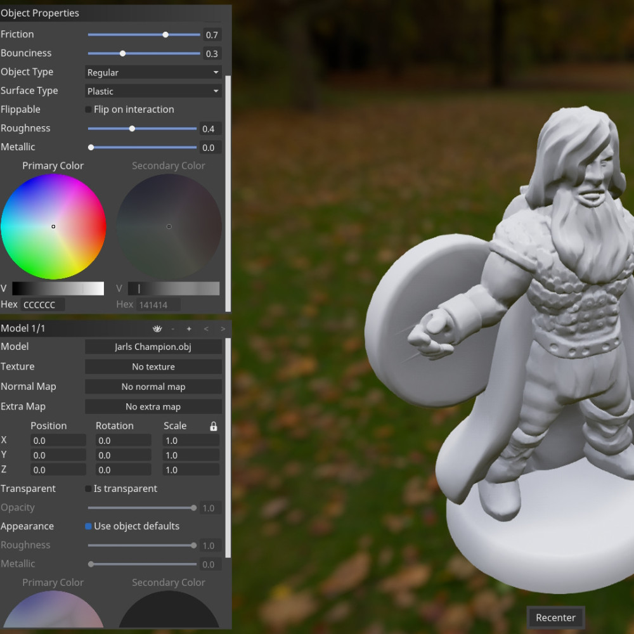The width and height of the screenshot is (634, 634).
Task: Adjust the object Roughness slider at 0.4
Action: 142,129
